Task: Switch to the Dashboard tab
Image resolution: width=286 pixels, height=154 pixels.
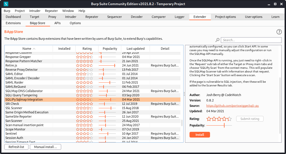Action: click(13, 17)
